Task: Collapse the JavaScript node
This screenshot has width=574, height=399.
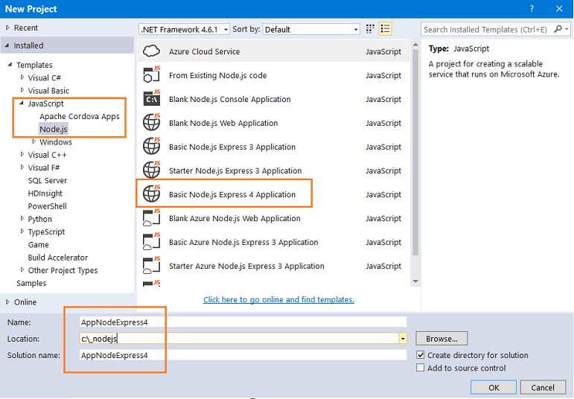Action: 22,103
